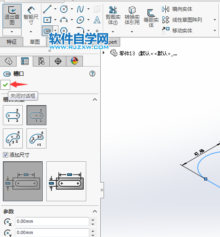
Task: Open the Arc tool dropdown arrow
Action: coord(72,20)
